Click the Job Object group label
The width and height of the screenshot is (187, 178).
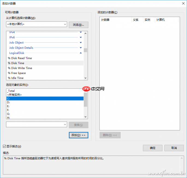pos(16,43)
